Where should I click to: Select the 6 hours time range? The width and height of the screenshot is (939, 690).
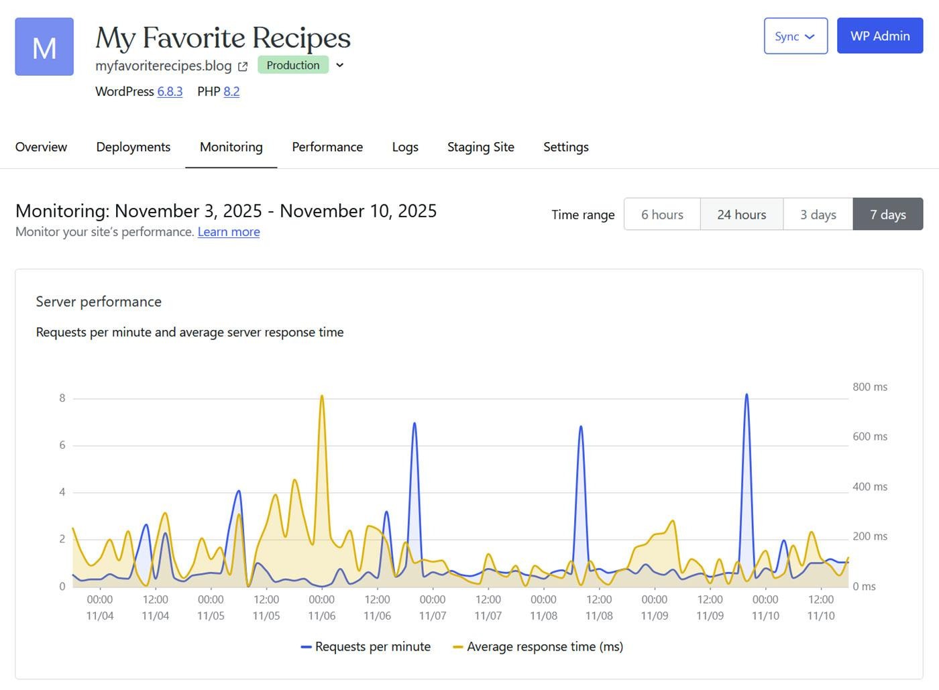[x=662, y=215]
